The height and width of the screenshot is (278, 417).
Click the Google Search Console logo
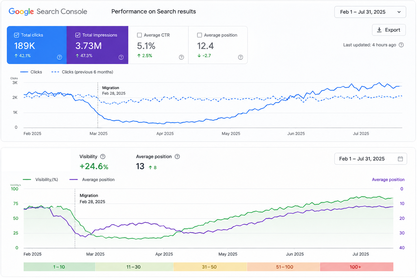click(48, 11)
